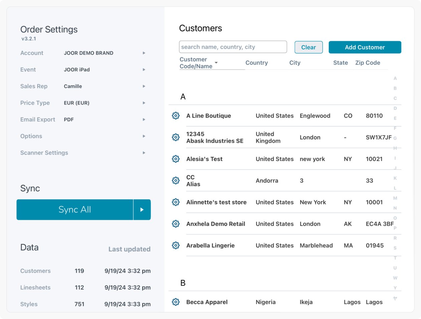Expand the Email Export setting

(144, 120)
